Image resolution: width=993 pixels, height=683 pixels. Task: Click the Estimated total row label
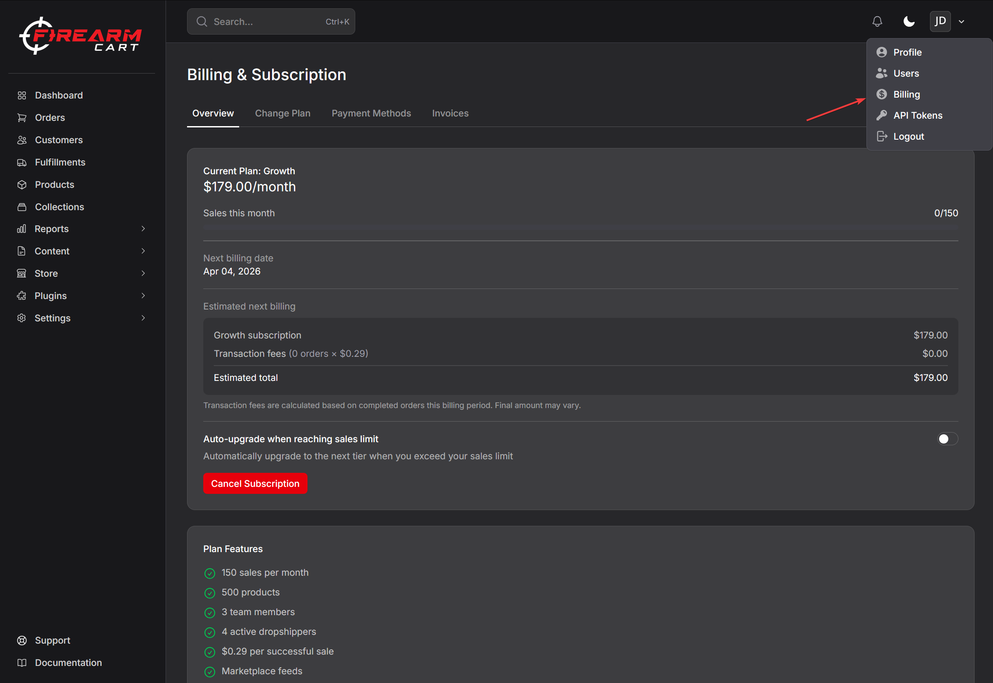click(245, 378)
